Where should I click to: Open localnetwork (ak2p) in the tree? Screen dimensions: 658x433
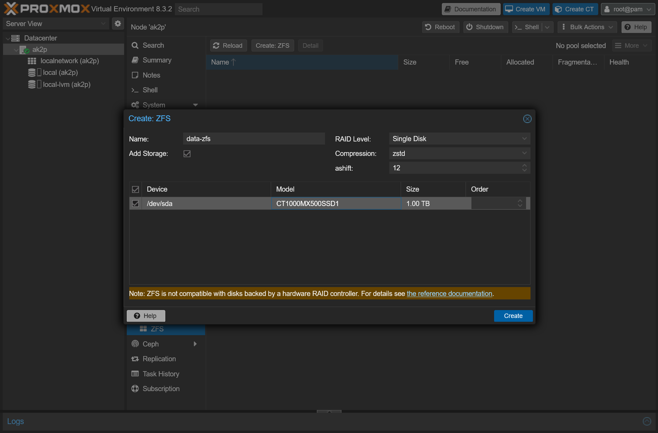69,61
